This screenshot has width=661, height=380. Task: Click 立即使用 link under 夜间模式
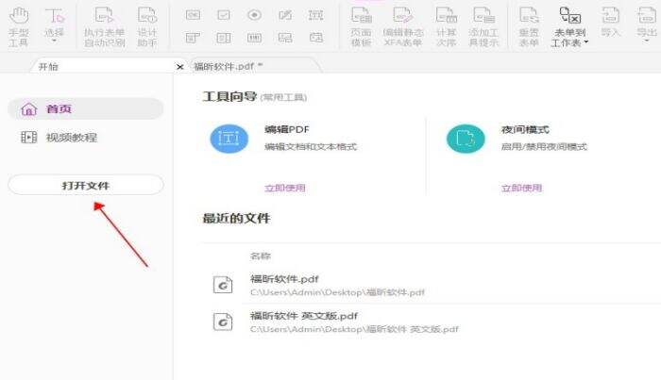pos(521,188)
